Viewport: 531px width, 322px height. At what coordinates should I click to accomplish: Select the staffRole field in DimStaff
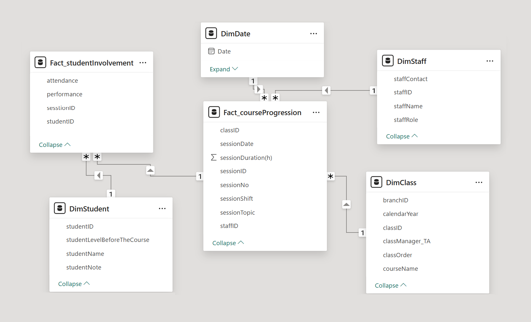click(x=406, y=120)
